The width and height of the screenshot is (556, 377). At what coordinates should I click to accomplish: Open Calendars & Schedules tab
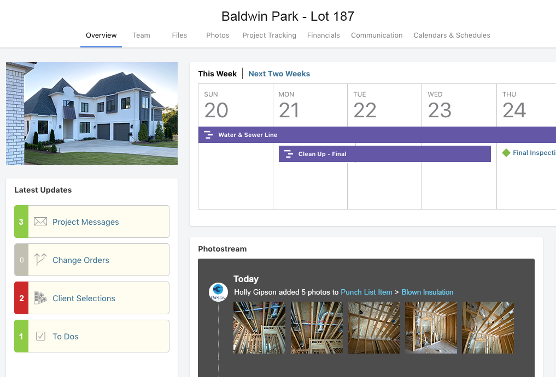coord(452,35)
